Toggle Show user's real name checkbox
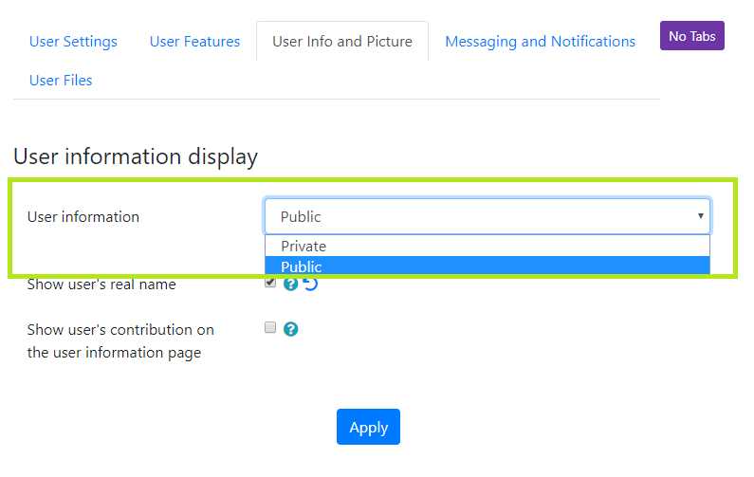This screenshot has width=754, height=477. click(270, 282)
